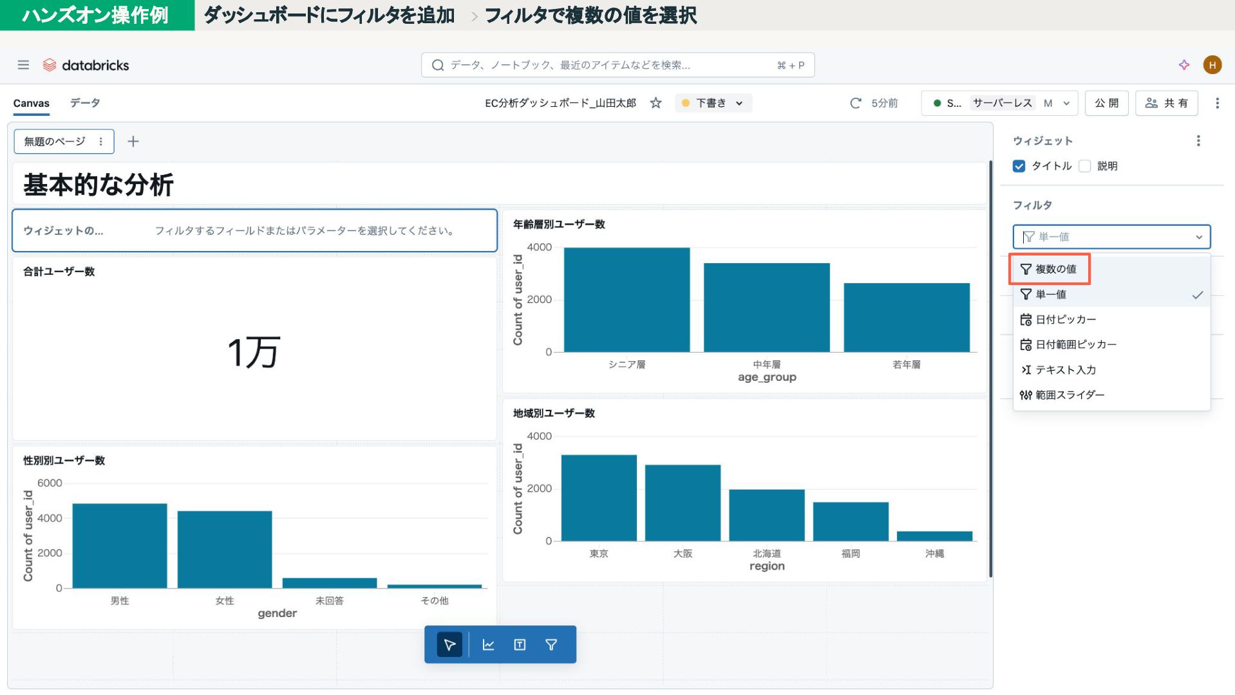This screenshot has width=1235, height=695.
Task: Uncheck the タイトル checkbox
Action: [1019, 166]
